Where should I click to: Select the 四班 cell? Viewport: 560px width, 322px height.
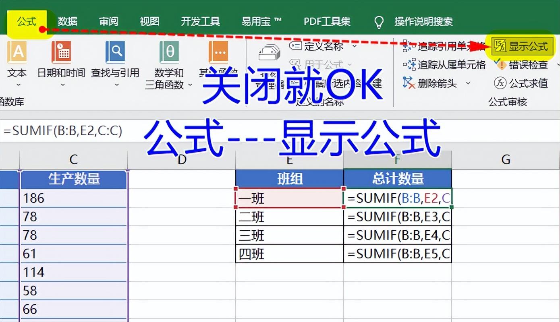[290, 254]
